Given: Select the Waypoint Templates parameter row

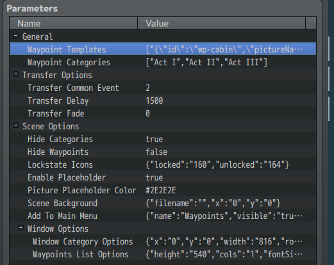Looking at the screenshot, I should (163, 49).
